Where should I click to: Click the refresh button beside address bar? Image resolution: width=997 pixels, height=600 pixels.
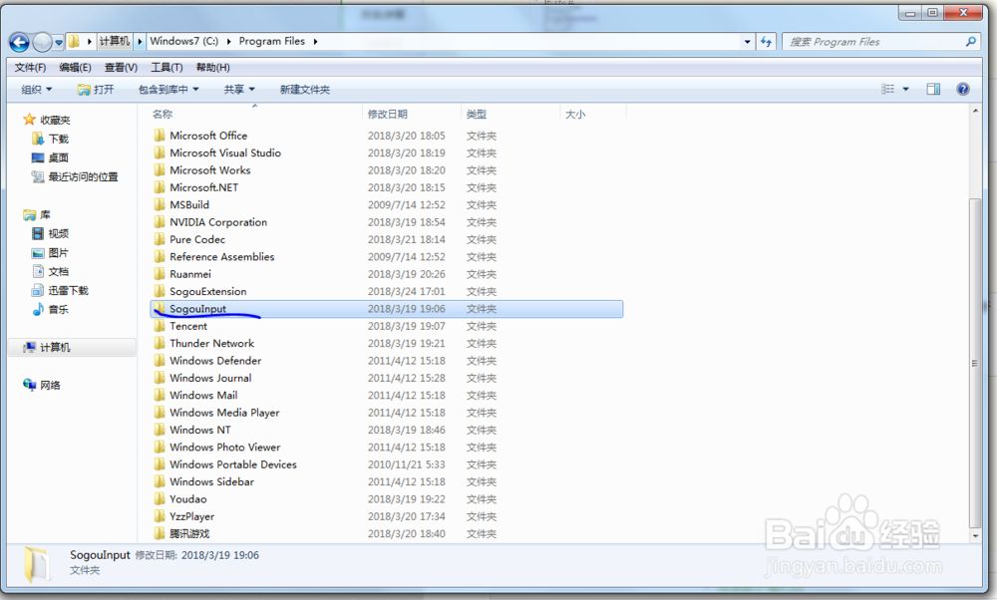tap(766, 42)
